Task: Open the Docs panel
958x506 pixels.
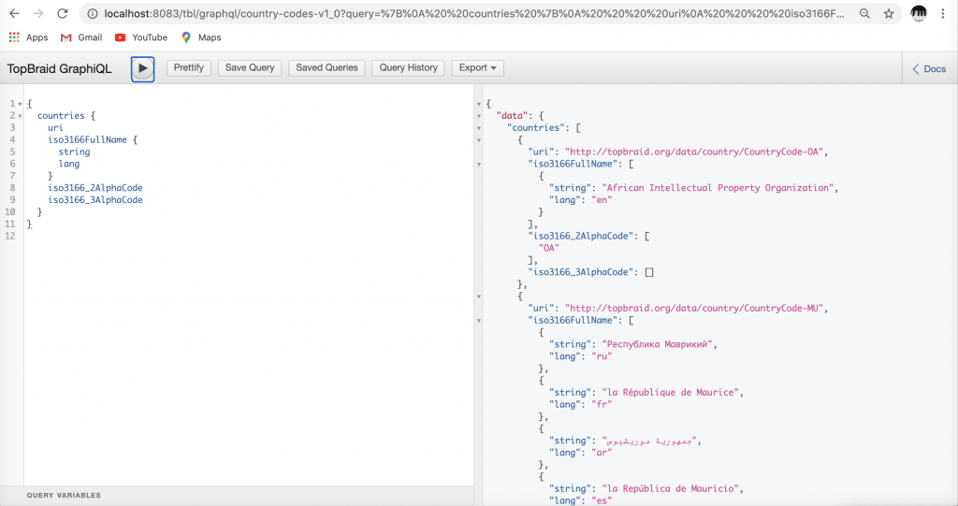Action: tap(929, 69)
